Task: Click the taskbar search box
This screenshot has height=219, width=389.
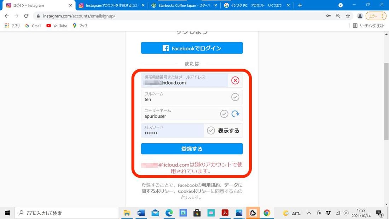Action: 67,213
